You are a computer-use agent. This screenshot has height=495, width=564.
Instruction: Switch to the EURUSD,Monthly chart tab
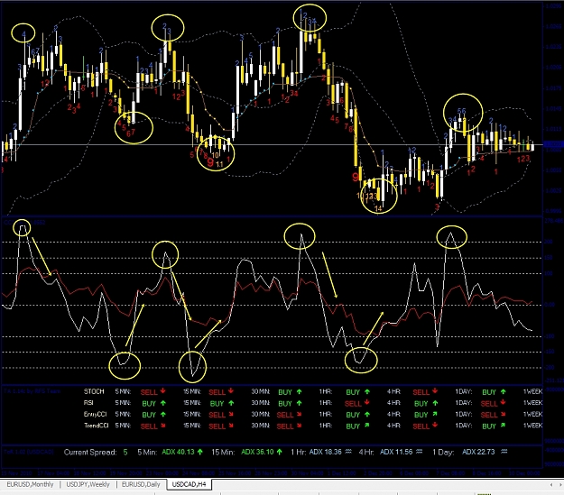[30, 484]
